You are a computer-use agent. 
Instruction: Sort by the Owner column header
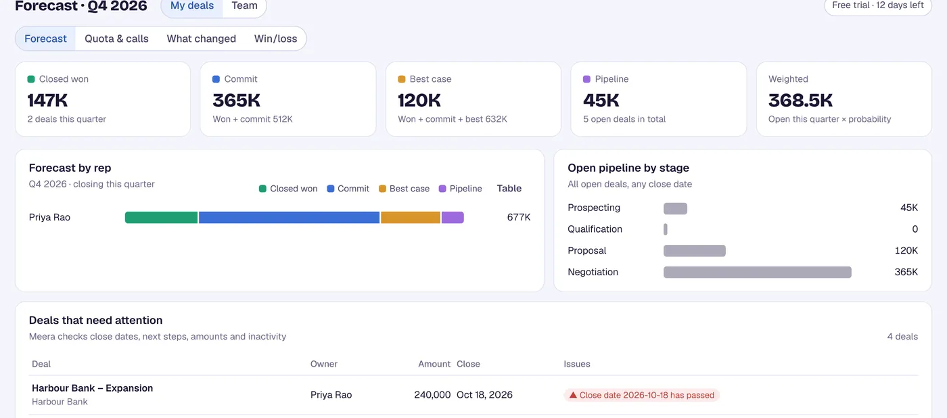(324, 364)
